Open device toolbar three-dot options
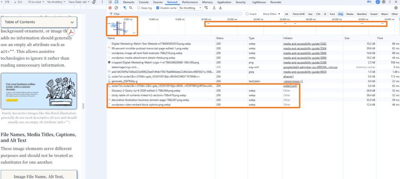 pyautogui.click(x=102, y=2)
